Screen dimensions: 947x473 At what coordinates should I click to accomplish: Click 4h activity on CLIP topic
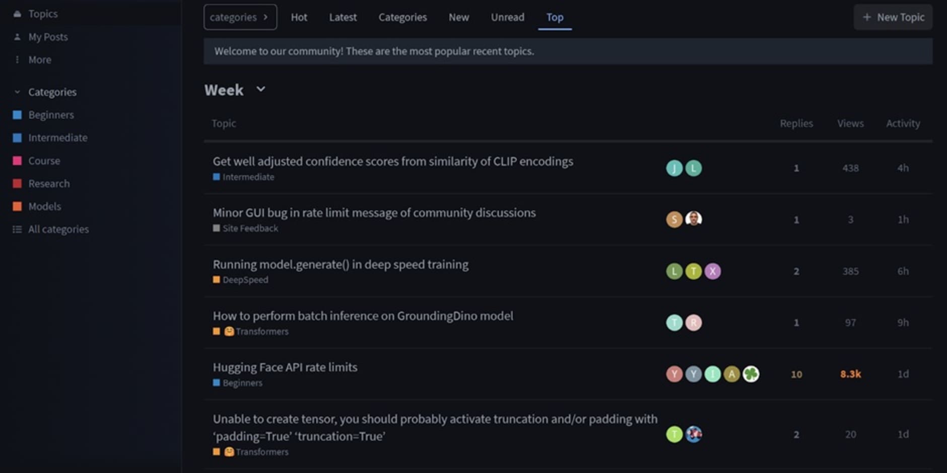point(903,168)
